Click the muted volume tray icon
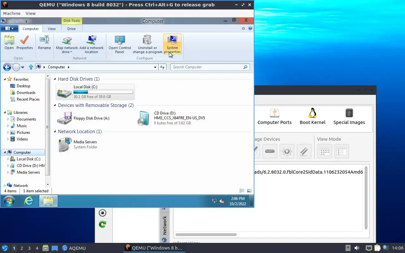 [x=222, y=201]
